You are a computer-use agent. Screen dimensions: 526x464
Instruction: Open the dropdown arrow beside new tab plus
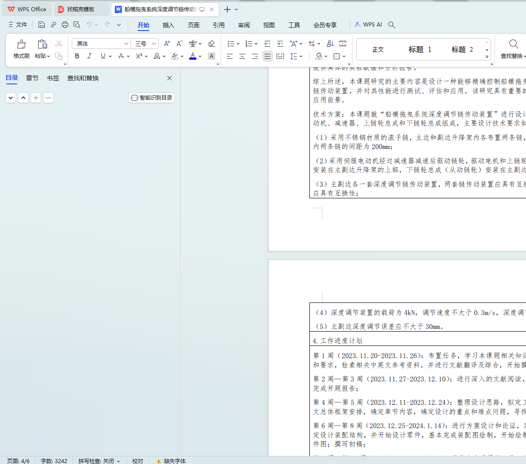click(236, 9)
